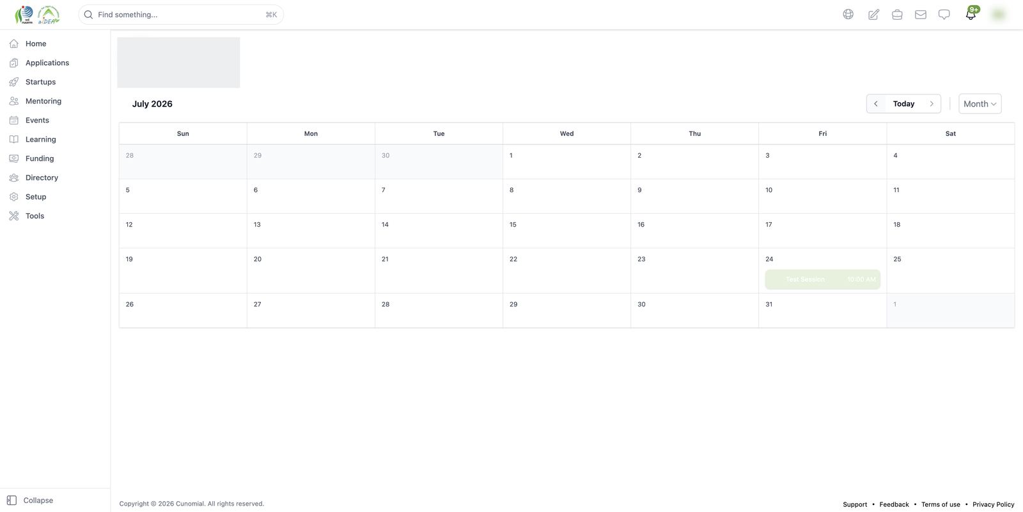The height and width of the screenshot is (512, 1023).
Task: Open the Test Session event on July 24
Action: 822,280
